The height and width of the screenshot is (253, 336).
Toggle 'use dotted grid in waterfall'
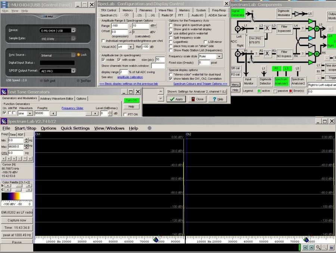(x=170, y=34)
